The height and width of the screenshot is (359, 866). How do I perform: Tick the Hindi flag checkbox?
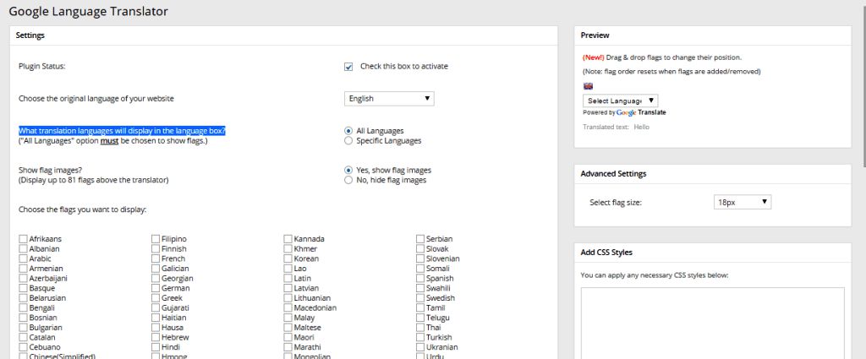click(156, 347)
